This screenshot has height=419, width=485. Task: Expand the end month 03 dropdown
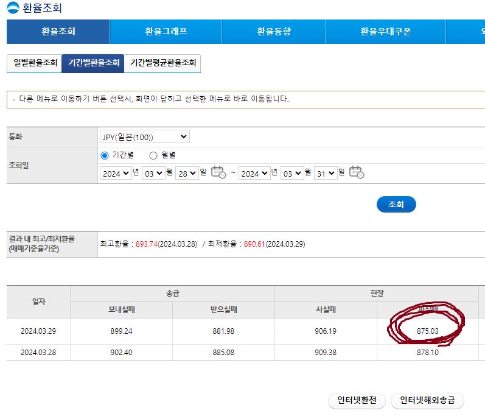point(291,174)
